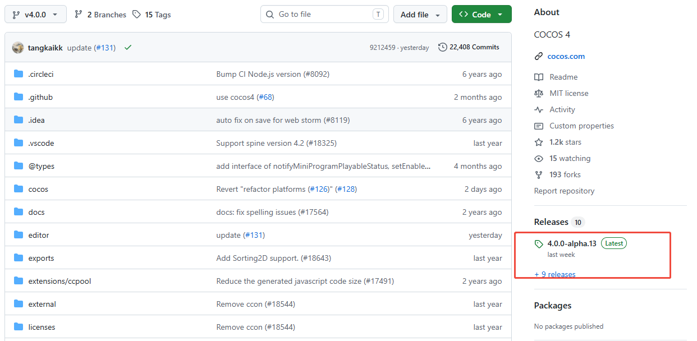Click the Report repository link
The height and width of the screenshot is (341, 697).
(x=564, y=191)
